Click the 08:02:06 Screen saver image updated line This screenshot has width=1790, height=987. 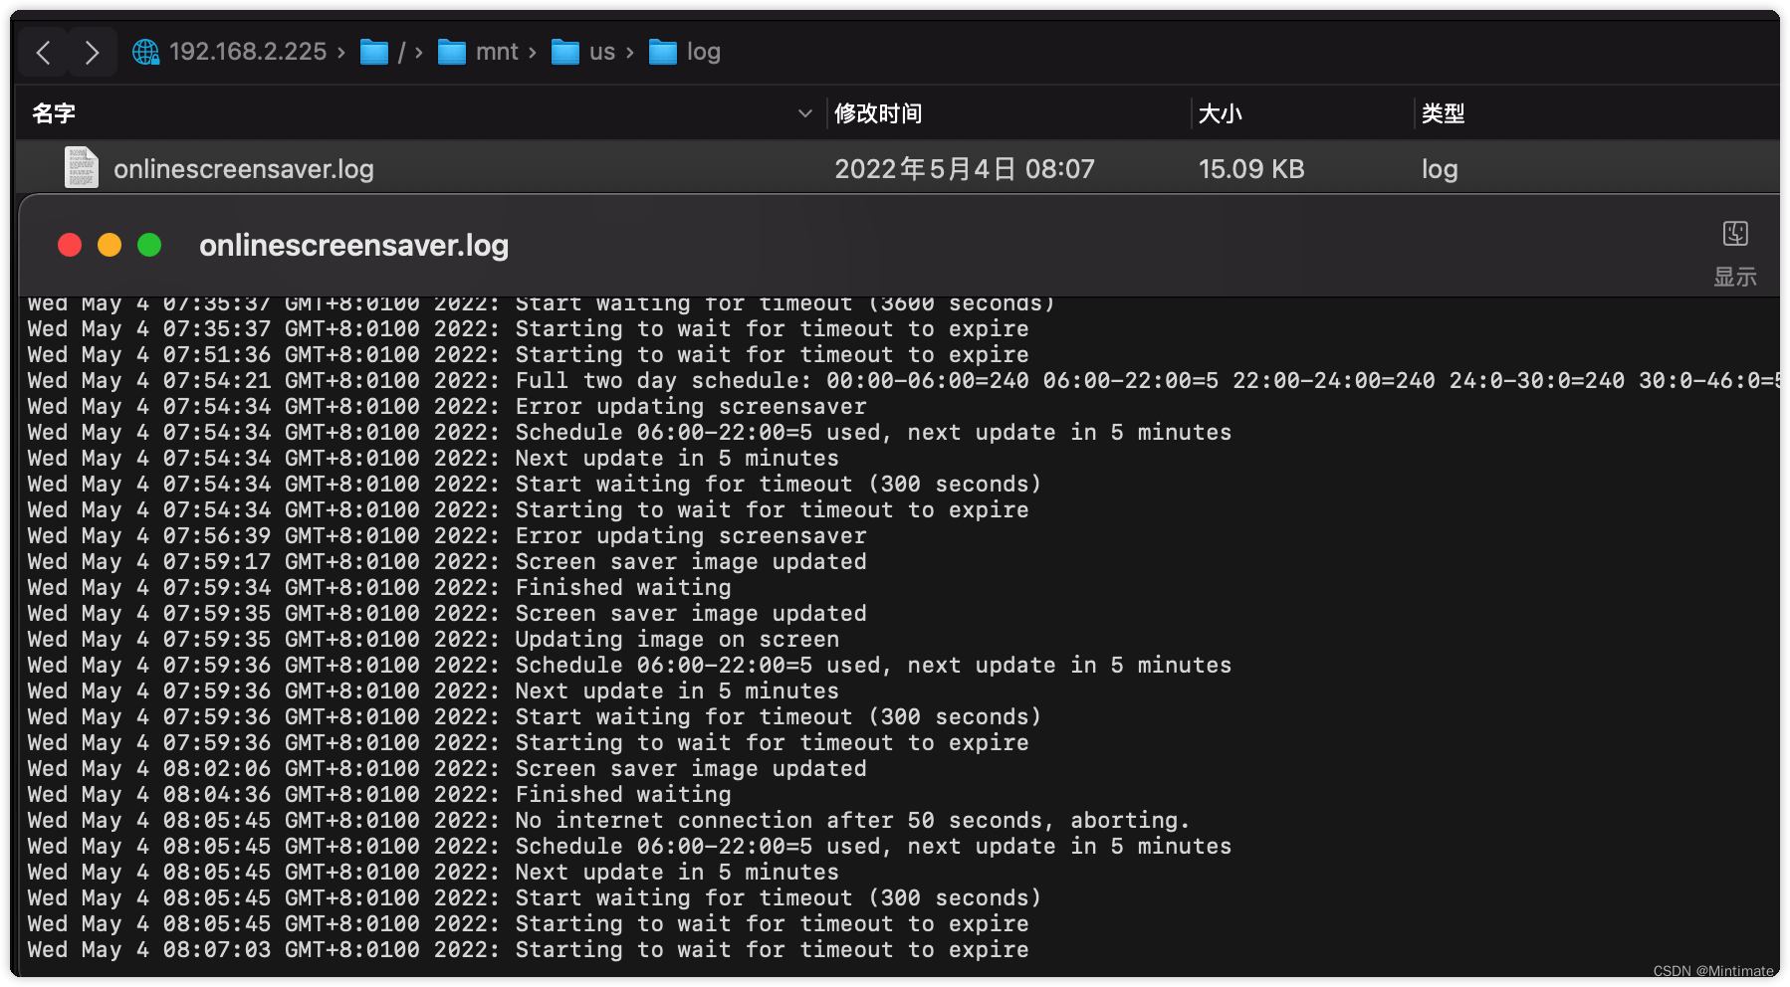(x=447, y=769)
